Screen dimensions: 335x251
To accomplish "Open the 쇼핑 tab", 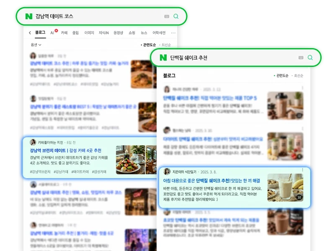I will (132, 33).
